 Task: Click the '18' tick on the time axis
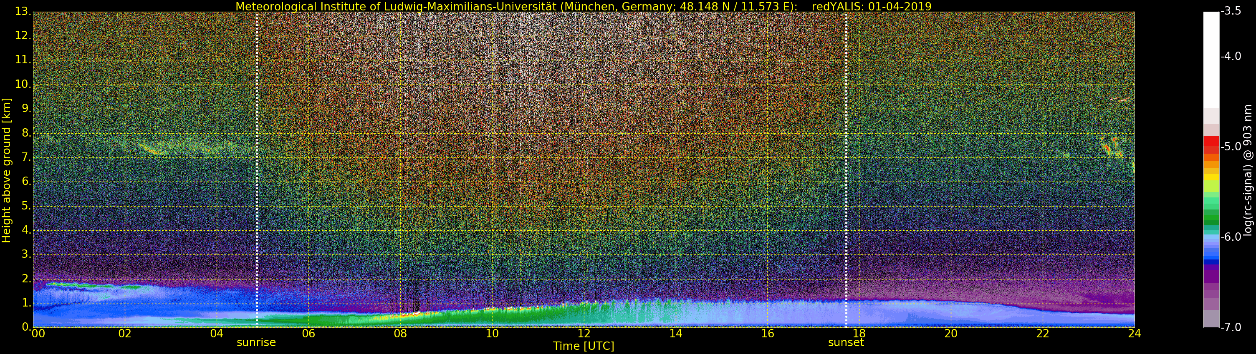coord(859,334)
